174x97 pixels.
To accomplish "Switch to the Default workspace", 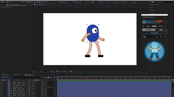I will [x=100, y=2].
